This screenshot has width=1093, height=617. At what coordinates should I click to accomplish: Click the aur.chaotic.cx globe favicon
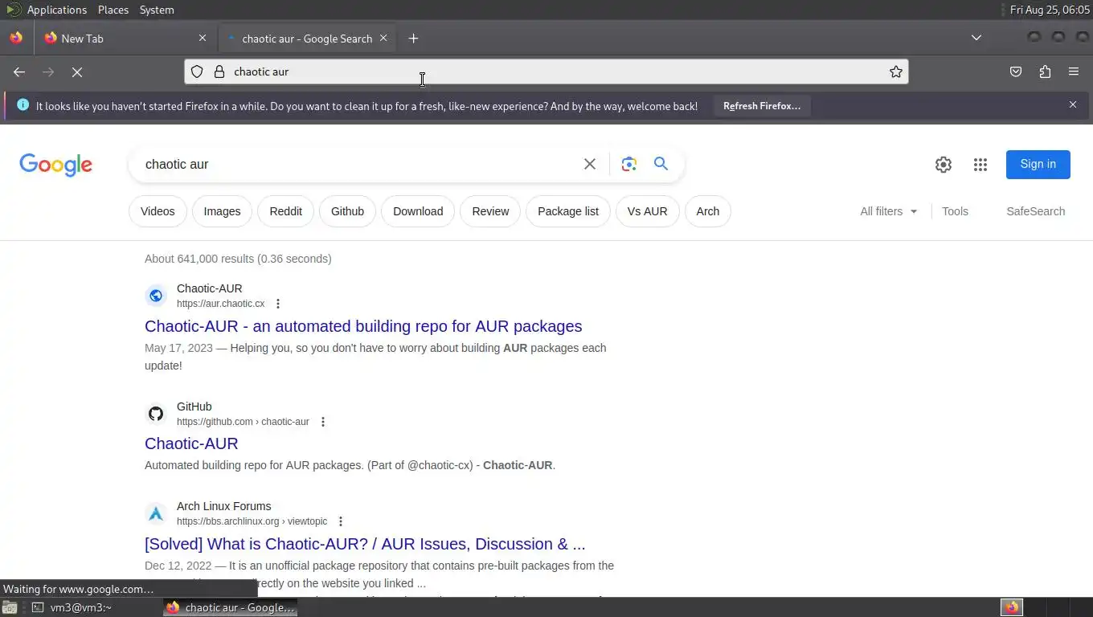(156, 296)
